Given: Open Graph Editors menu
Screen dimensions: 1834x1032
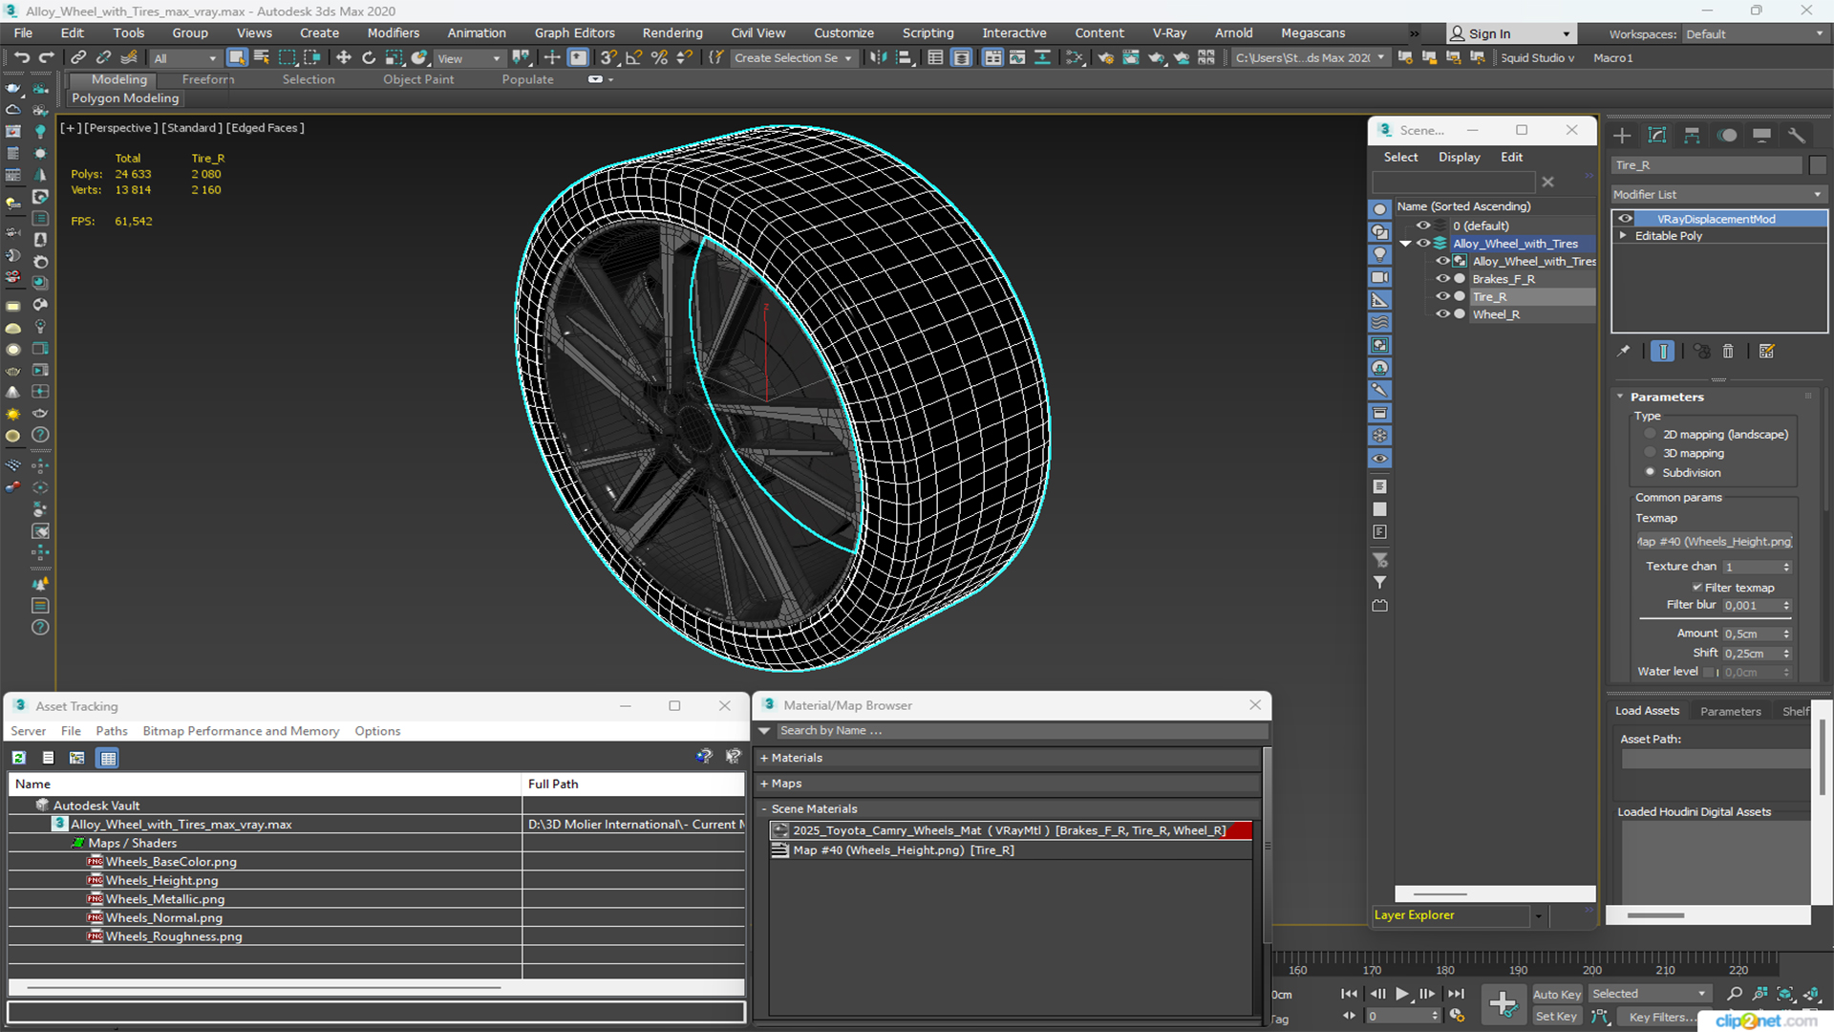Looking at the screenshot, I should click(x=575, y=33).
